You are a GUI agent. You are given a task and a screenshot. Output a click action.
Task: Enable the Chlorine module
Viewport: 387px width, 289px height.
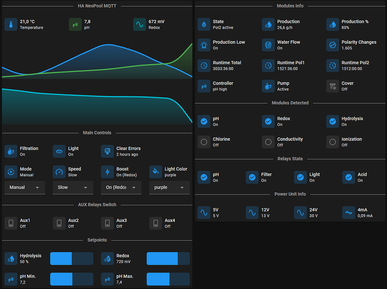(x=204, y=142)
